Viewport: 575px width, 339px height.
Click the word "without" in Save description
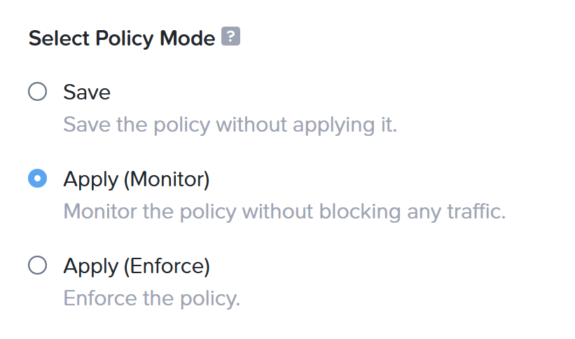[x=251, y=125]
